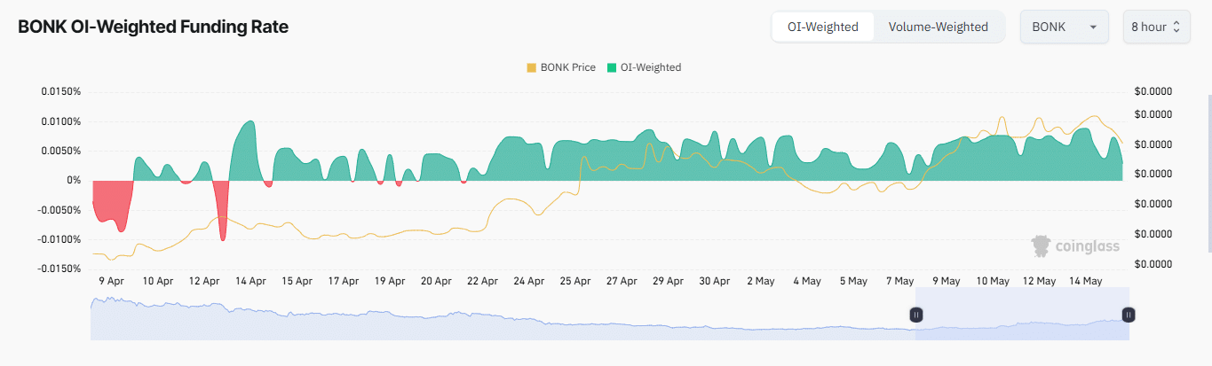Switch to the Volume-Weighted tab
The height and width of the screenshot is (366, 1212).
(938, 27)
